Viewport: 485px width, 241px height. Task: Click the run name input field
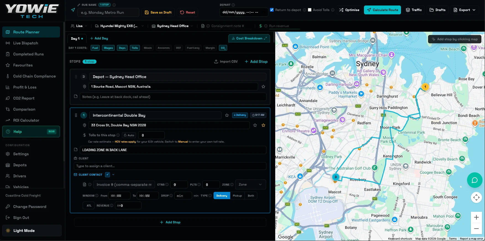pyautogui.click(x=109, y=12)
